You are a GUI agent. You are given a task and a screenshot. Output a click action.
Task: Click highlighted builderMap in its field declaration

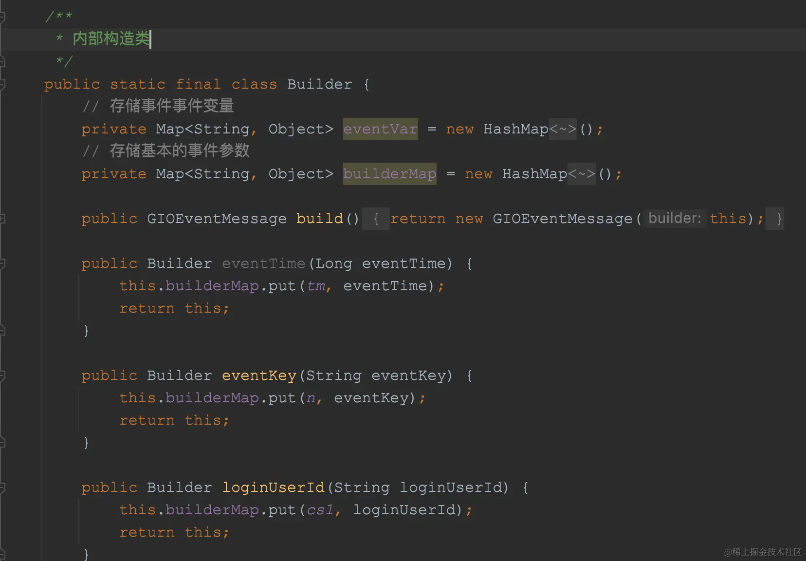389,174
